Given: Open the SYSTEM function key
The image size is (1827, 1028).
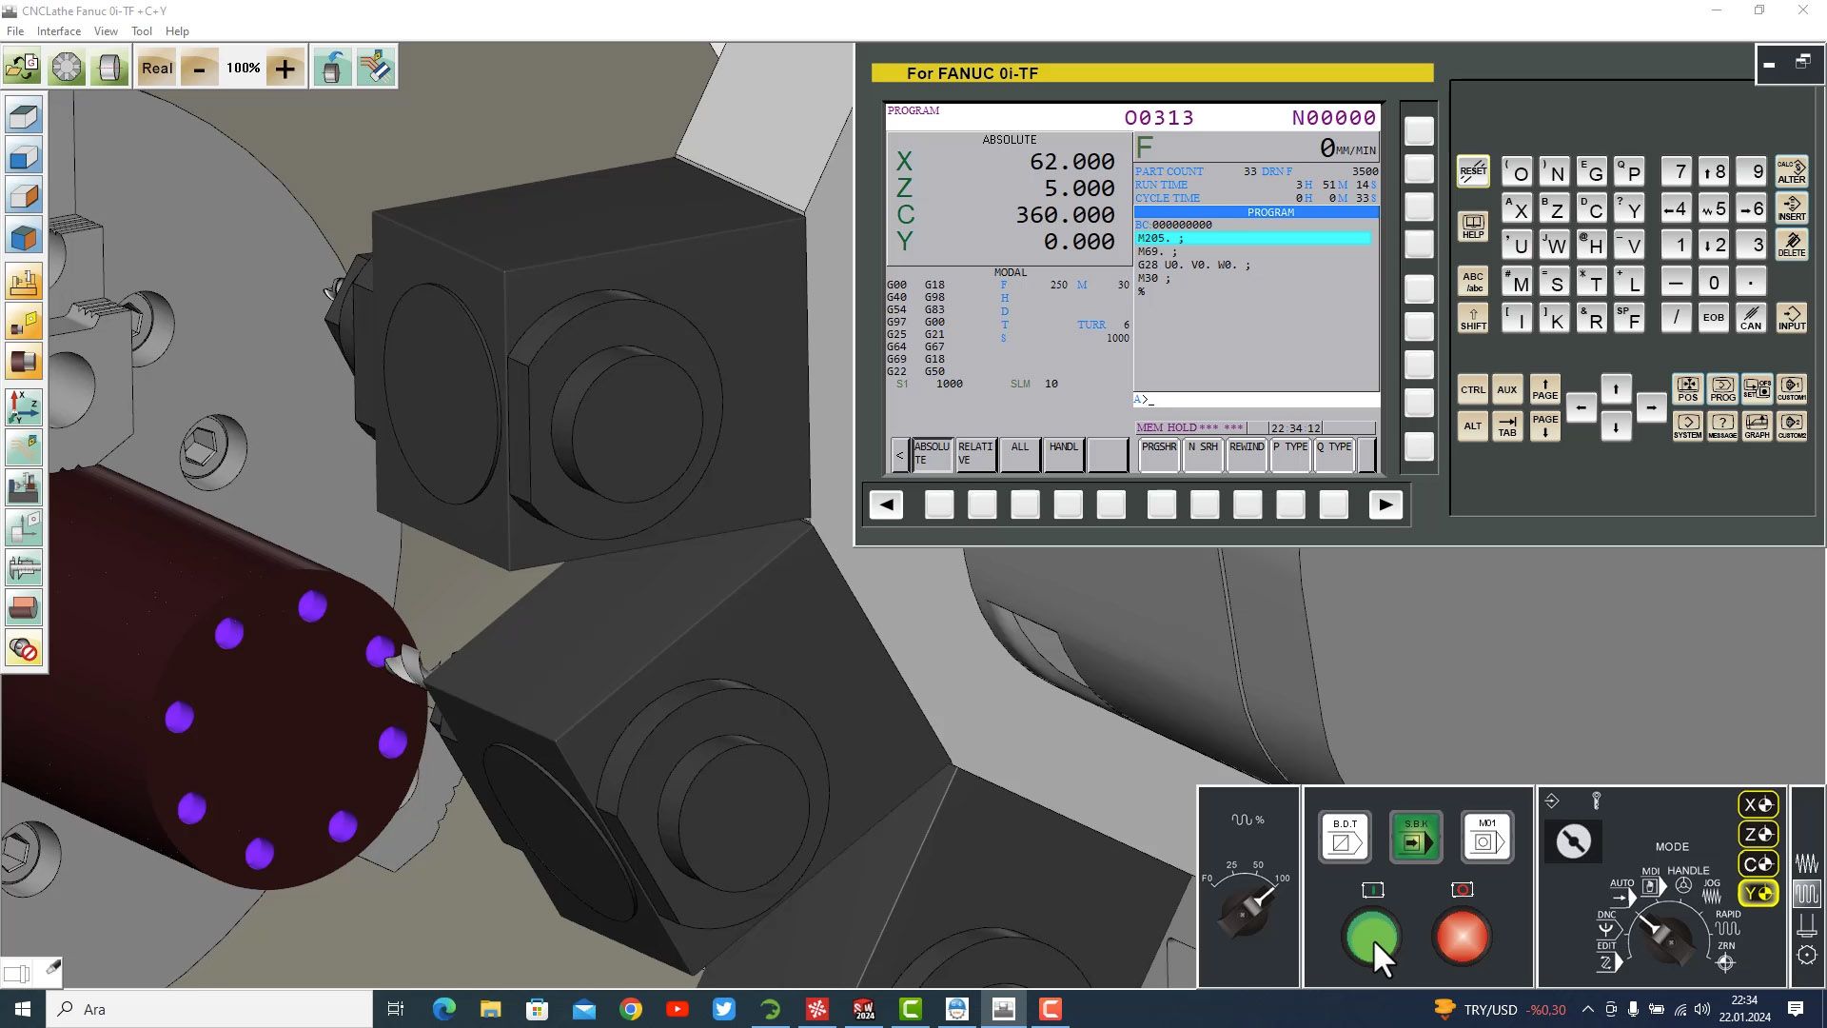Looking at the screenshot, I should click(1687, 425).
